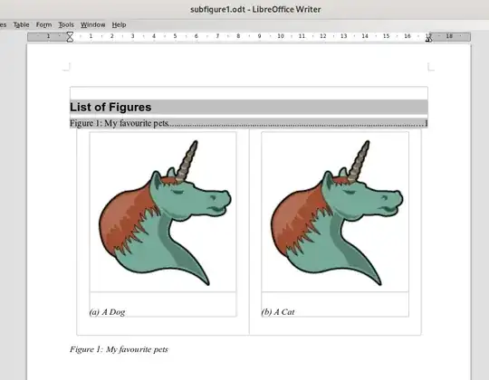Click the (b) A Cat caption
Screen dimensions: 489x380
click(x=278, y=312)
